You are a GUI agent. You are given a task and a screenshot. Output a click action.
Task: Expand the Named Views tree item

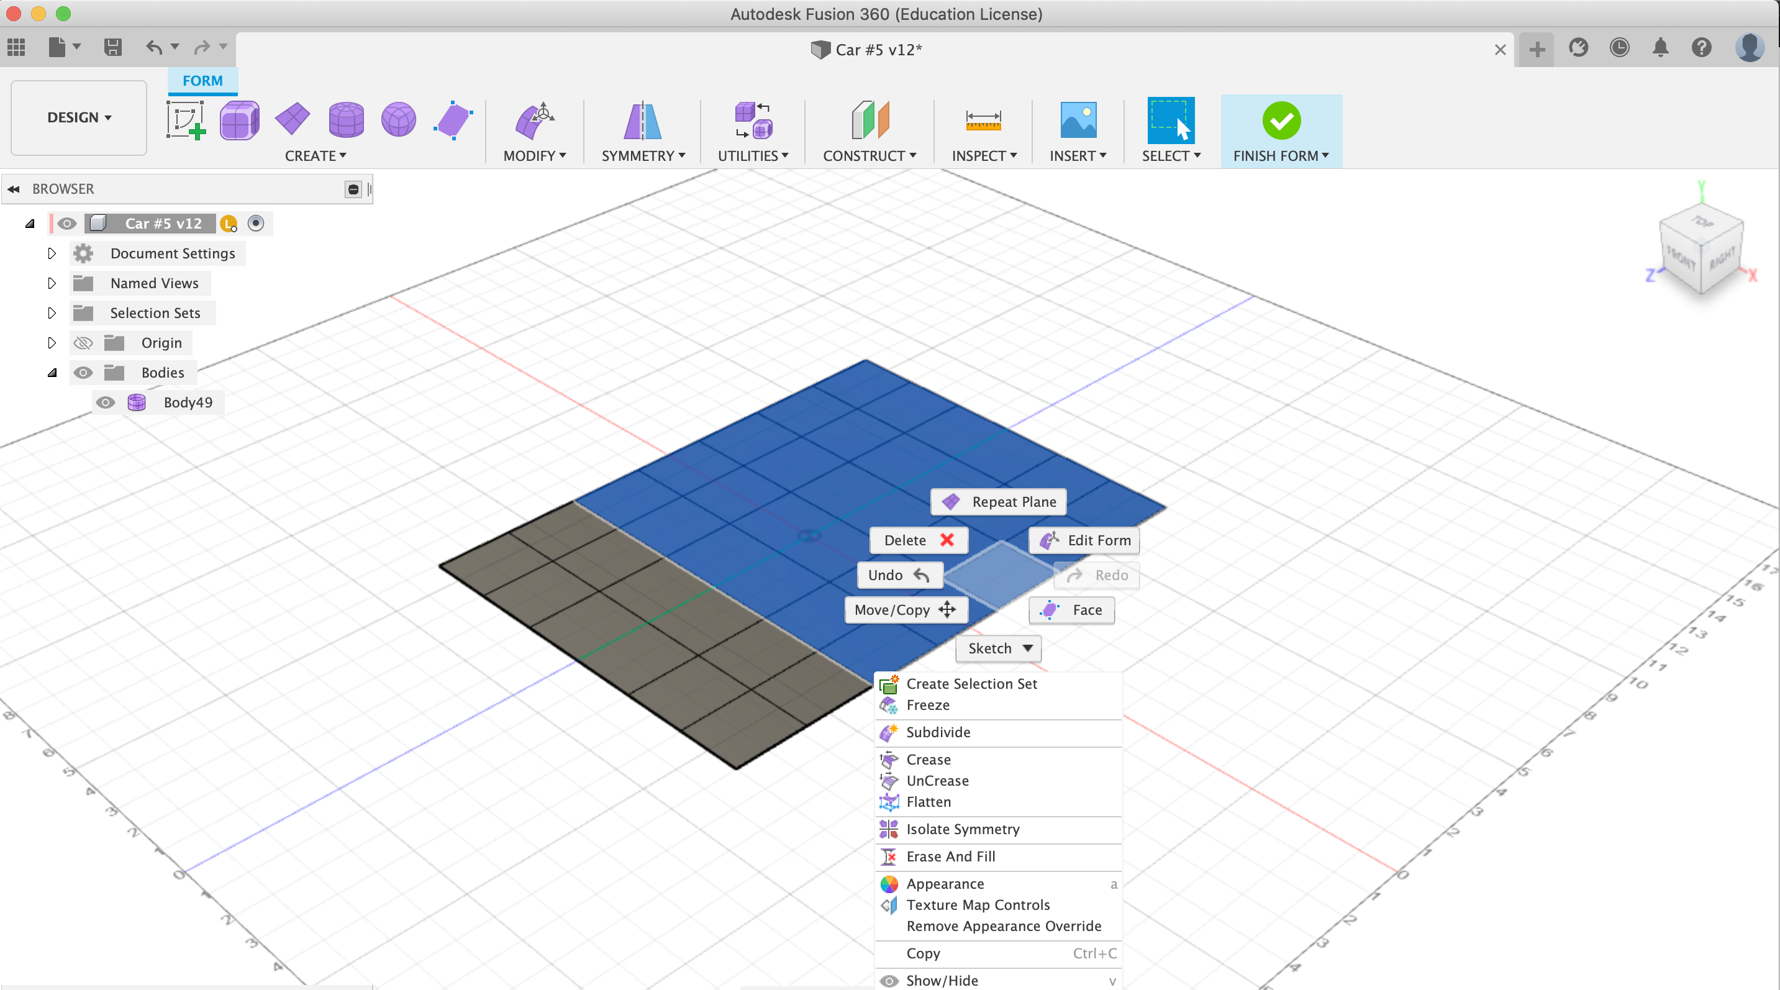click(50, 283)
